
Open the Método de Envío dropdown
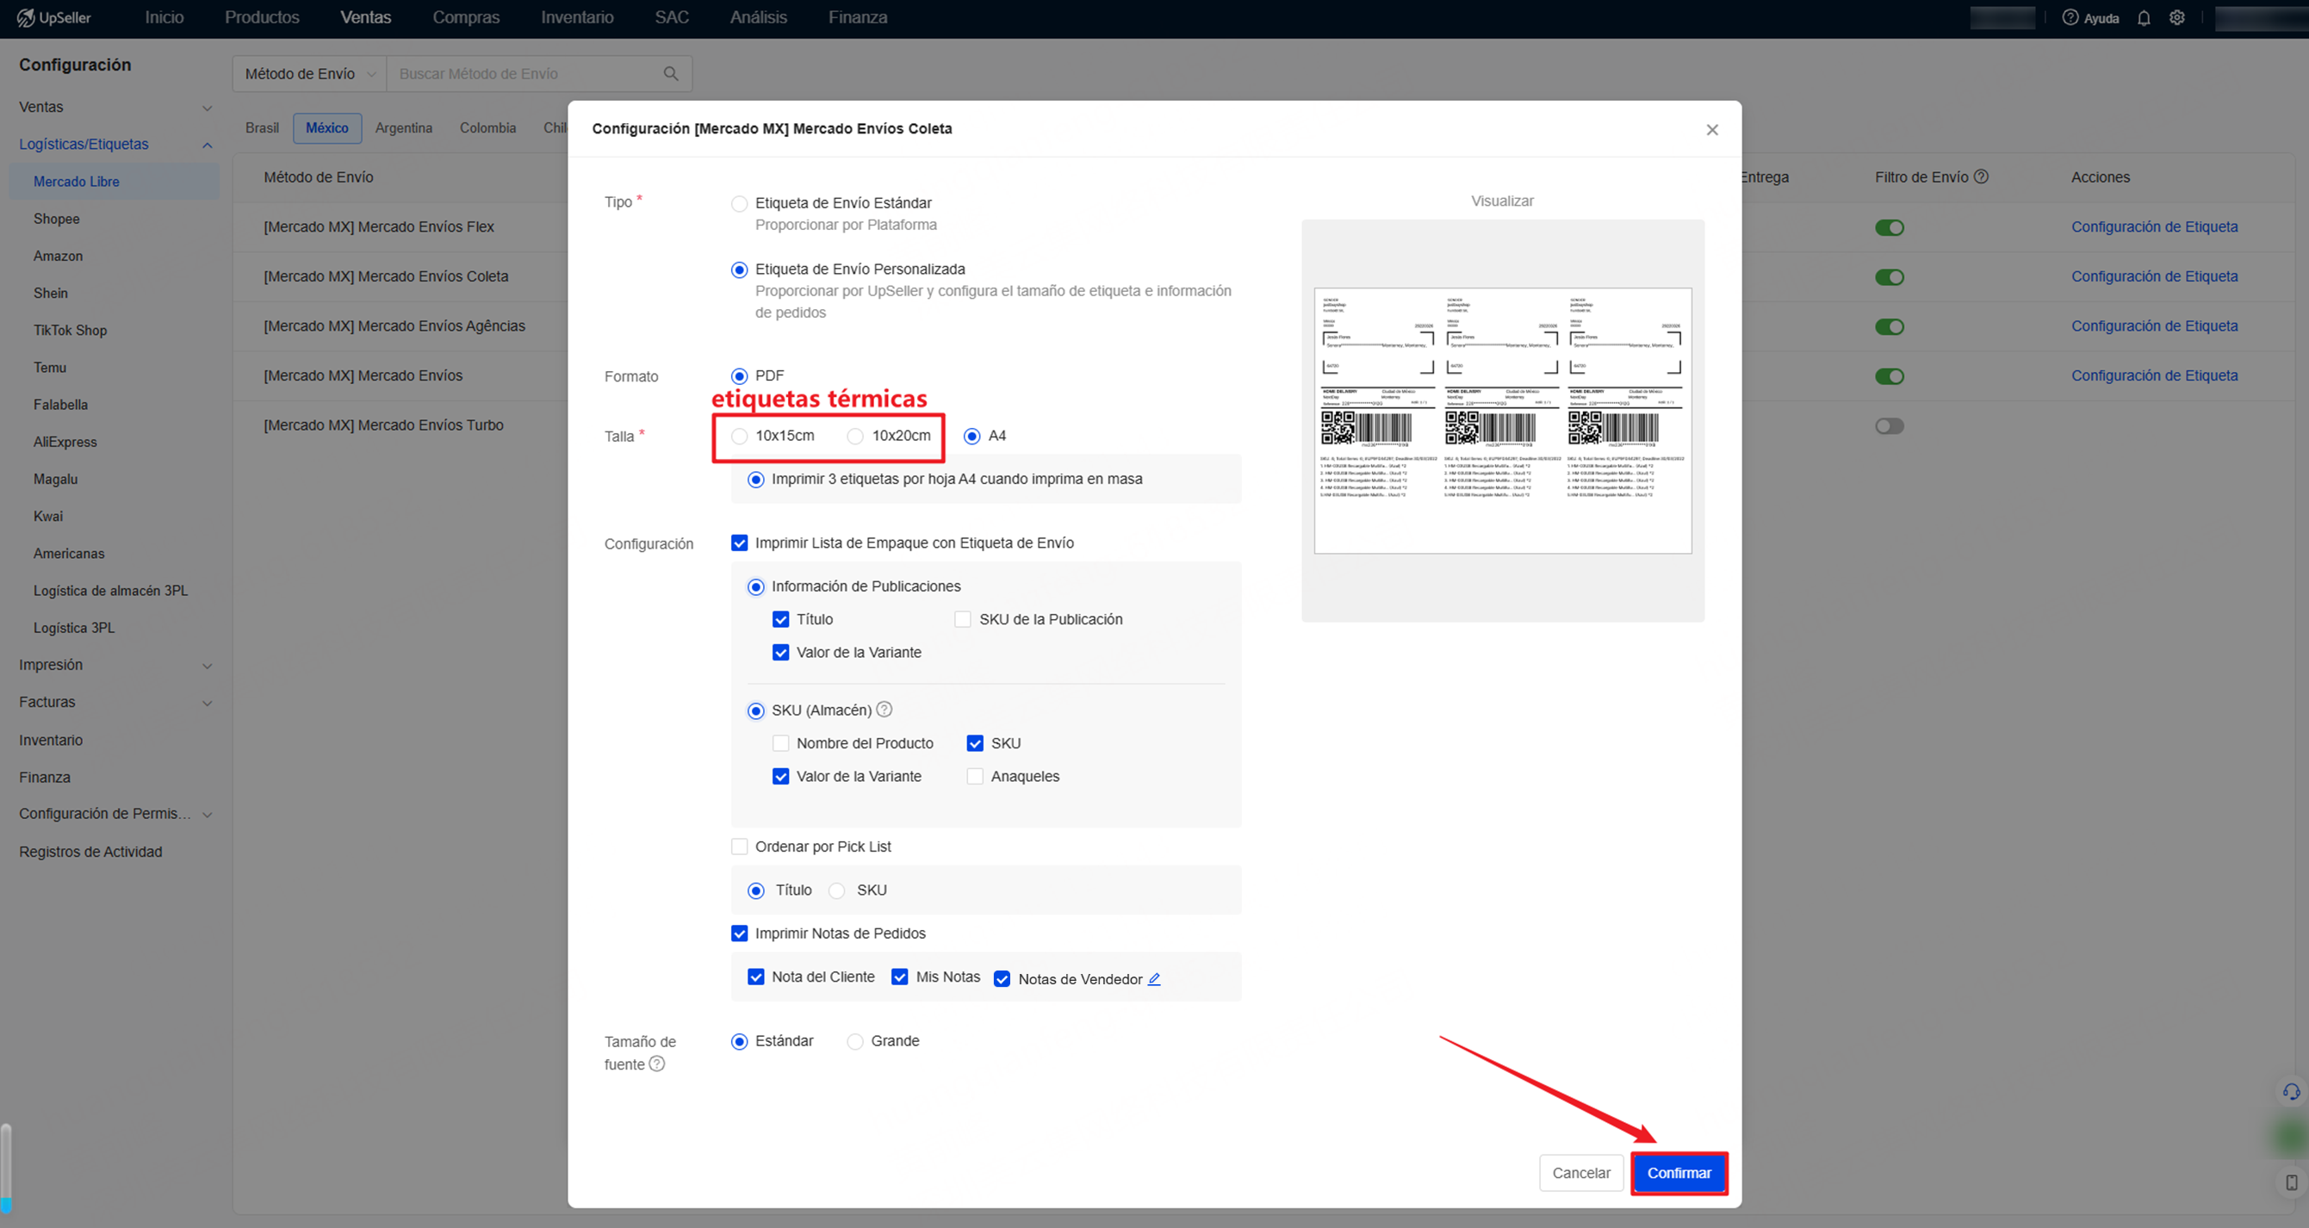(309, 73)
